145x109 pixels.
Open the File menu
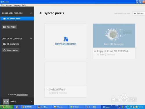[x=3, y=5]
